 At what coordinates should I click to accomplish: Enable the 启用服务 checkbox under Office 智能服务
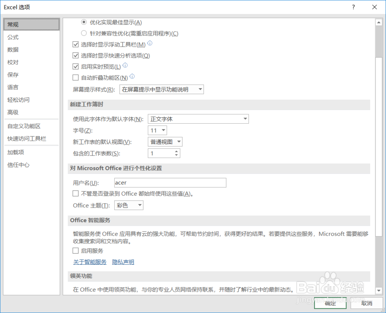pos(76,250)
